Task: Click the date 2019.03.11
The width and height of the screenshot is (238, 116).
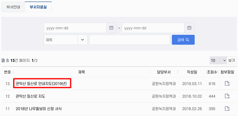Action: tap(192, 84)
